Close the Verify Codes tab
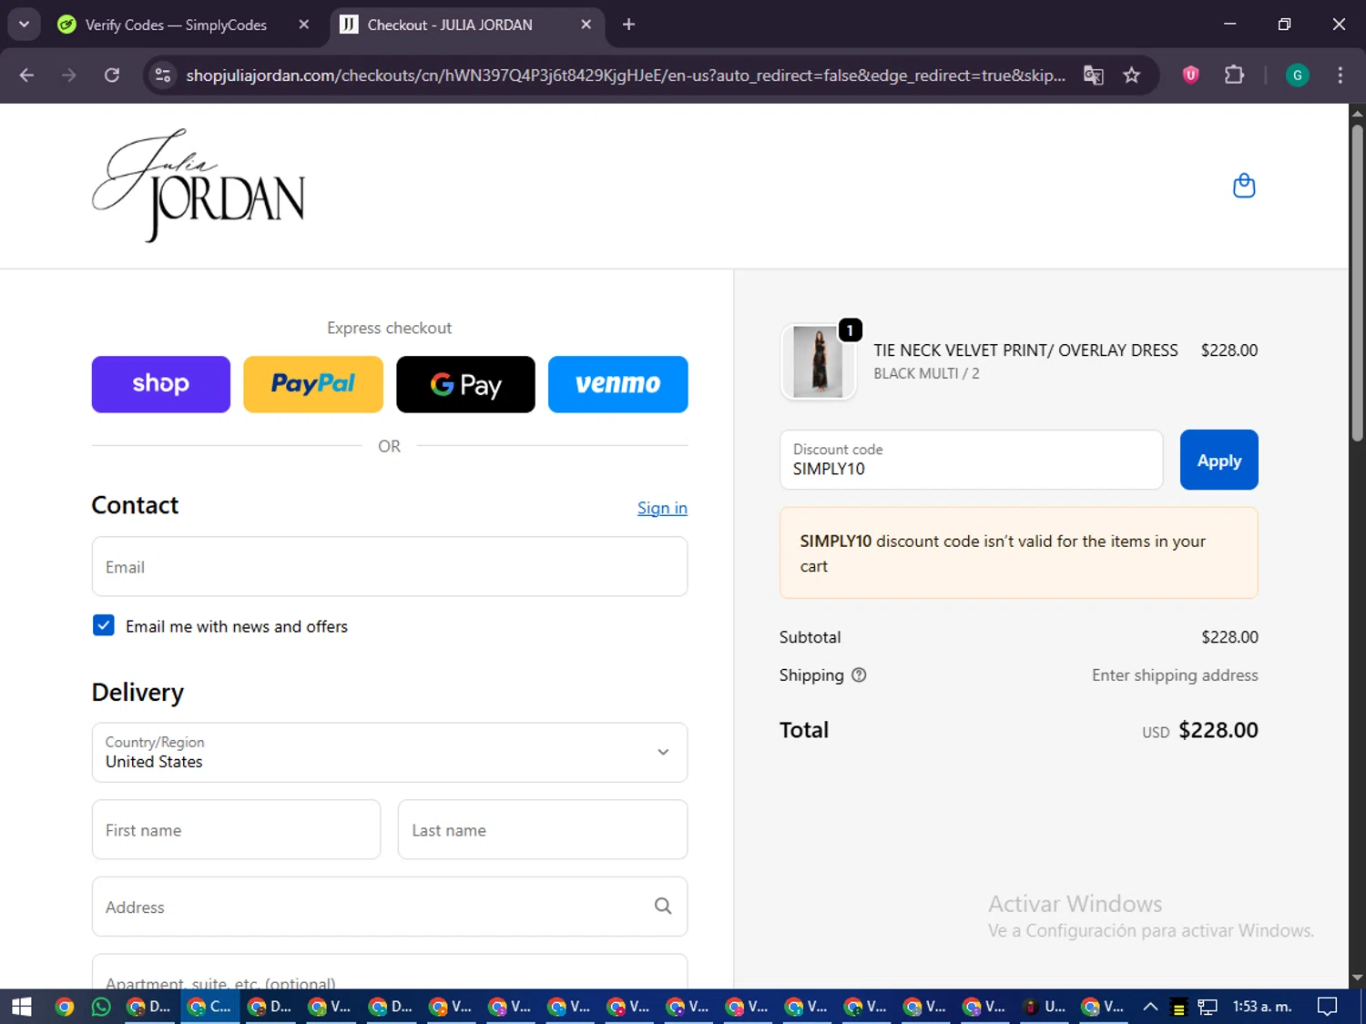 pyautogui.click(x=304, y=25)
